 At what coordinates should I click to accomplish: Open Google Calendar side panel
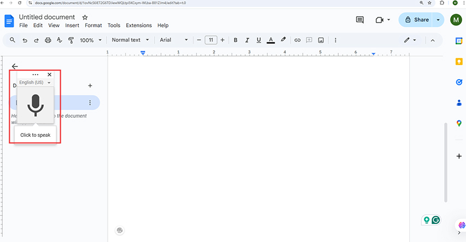(x=459, y=41)
